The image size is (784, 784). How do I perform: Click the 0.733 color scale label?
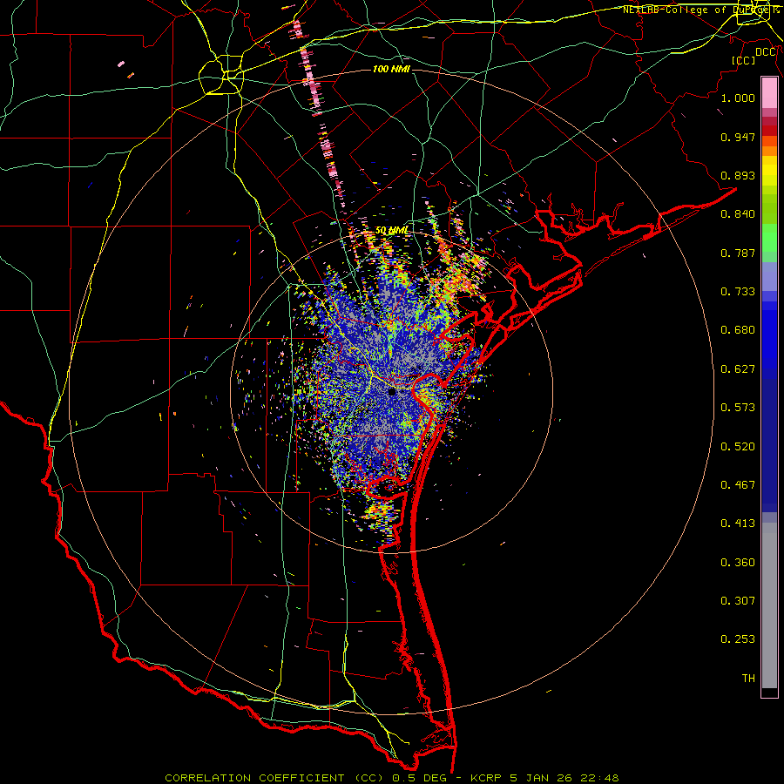coord(738,292)
